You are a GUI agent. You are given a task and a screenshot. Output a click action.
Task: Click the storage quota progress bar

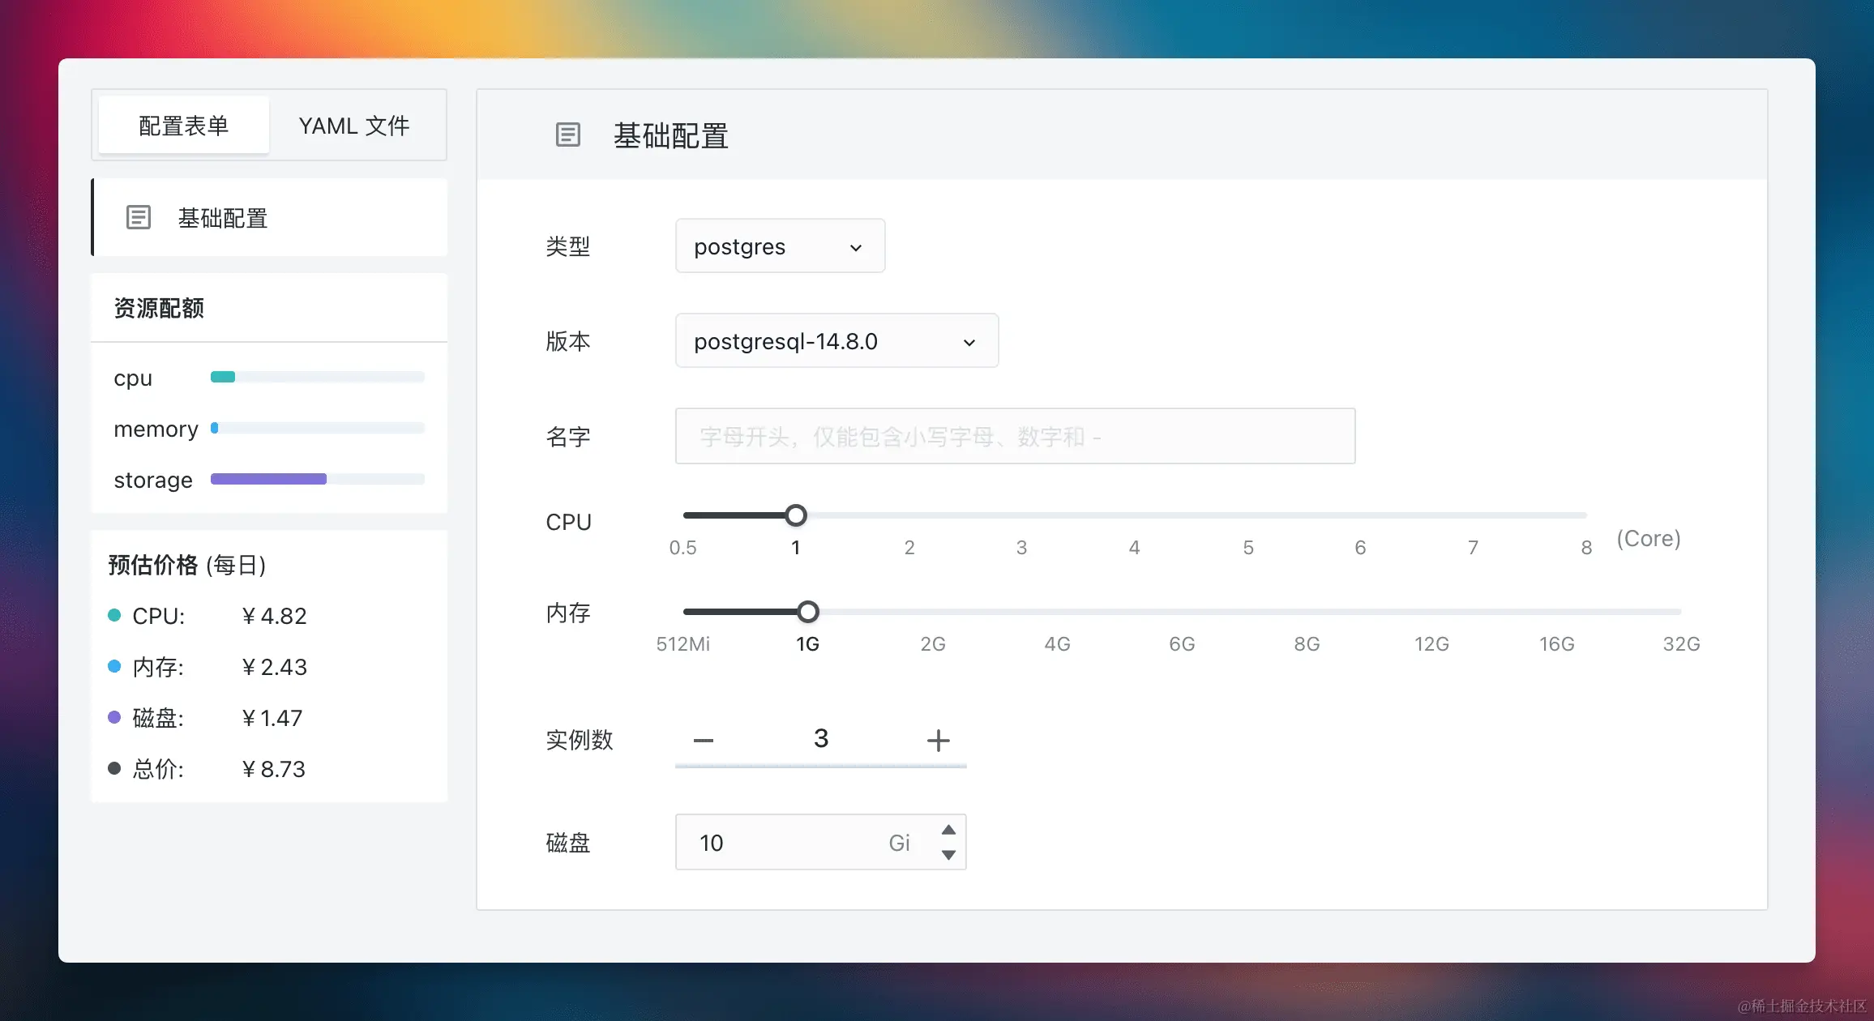pos(317,479)
